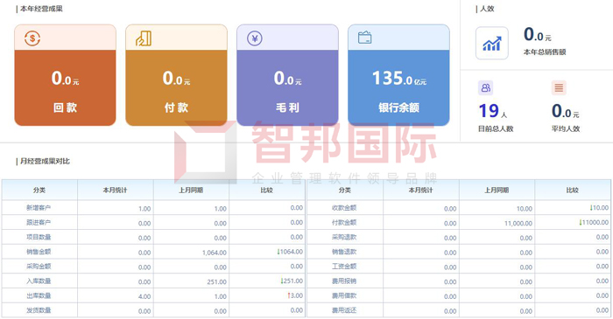
Task: Click the dollar refresh icon on 回款 card
Action: [x=32, y=38]
